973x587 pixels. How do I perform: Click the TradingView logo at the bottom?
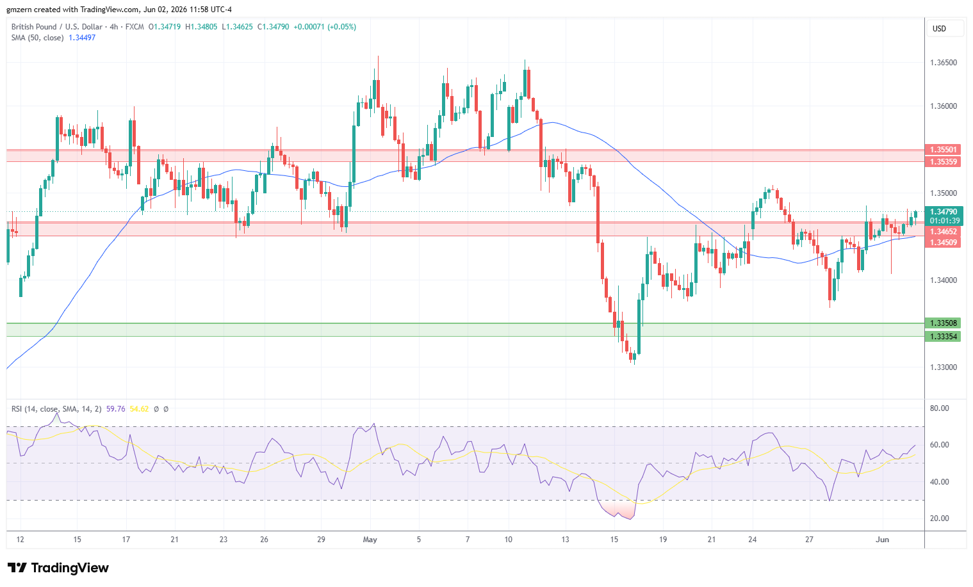58,568
